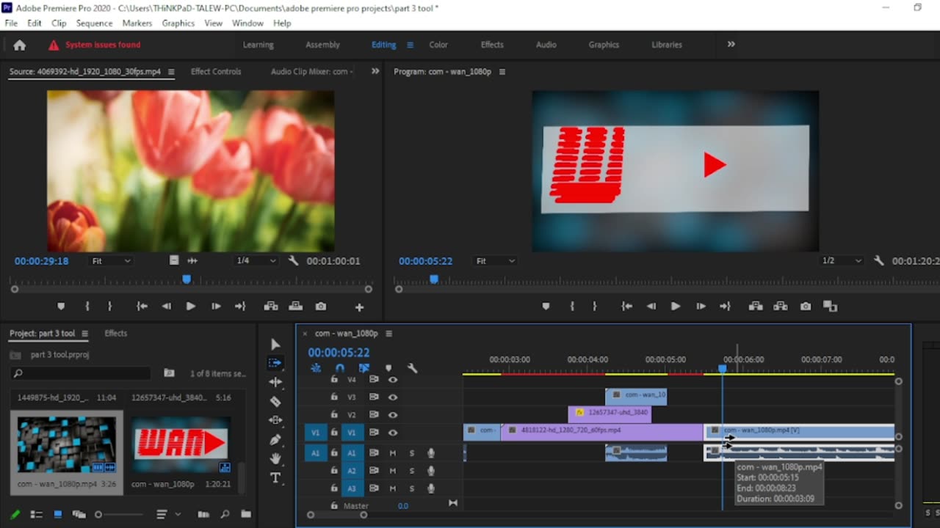Select the WAN sequence thumbnail
This screenshot has height=528, width=940.
click(x=181, y=444)
